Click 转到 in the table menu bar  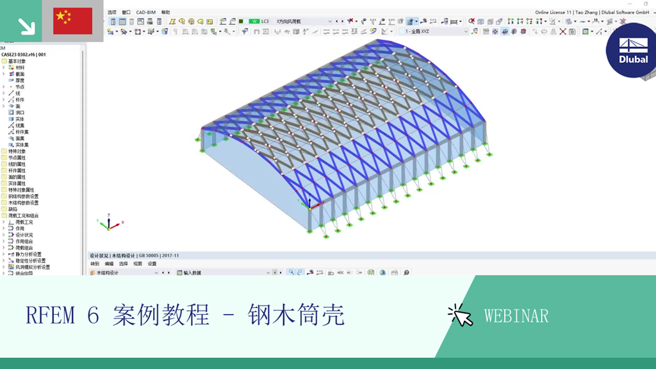click(95, 264)
